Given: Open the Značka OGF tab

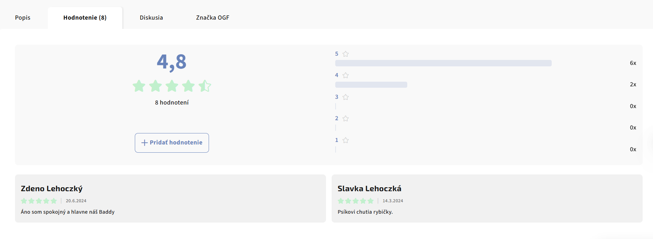Looking at the screenshot, I should click(213, 17).
